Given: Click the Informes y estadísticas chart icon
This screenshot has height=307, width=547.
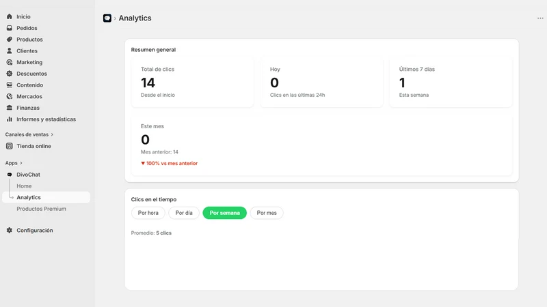Looking at the screenshot, I should click(10, 119).
